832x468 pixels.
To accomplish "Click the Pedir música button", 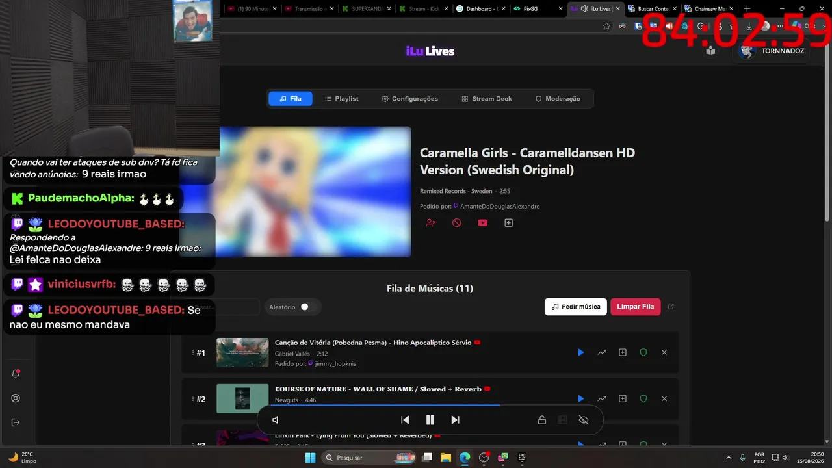I will (576, 307).
